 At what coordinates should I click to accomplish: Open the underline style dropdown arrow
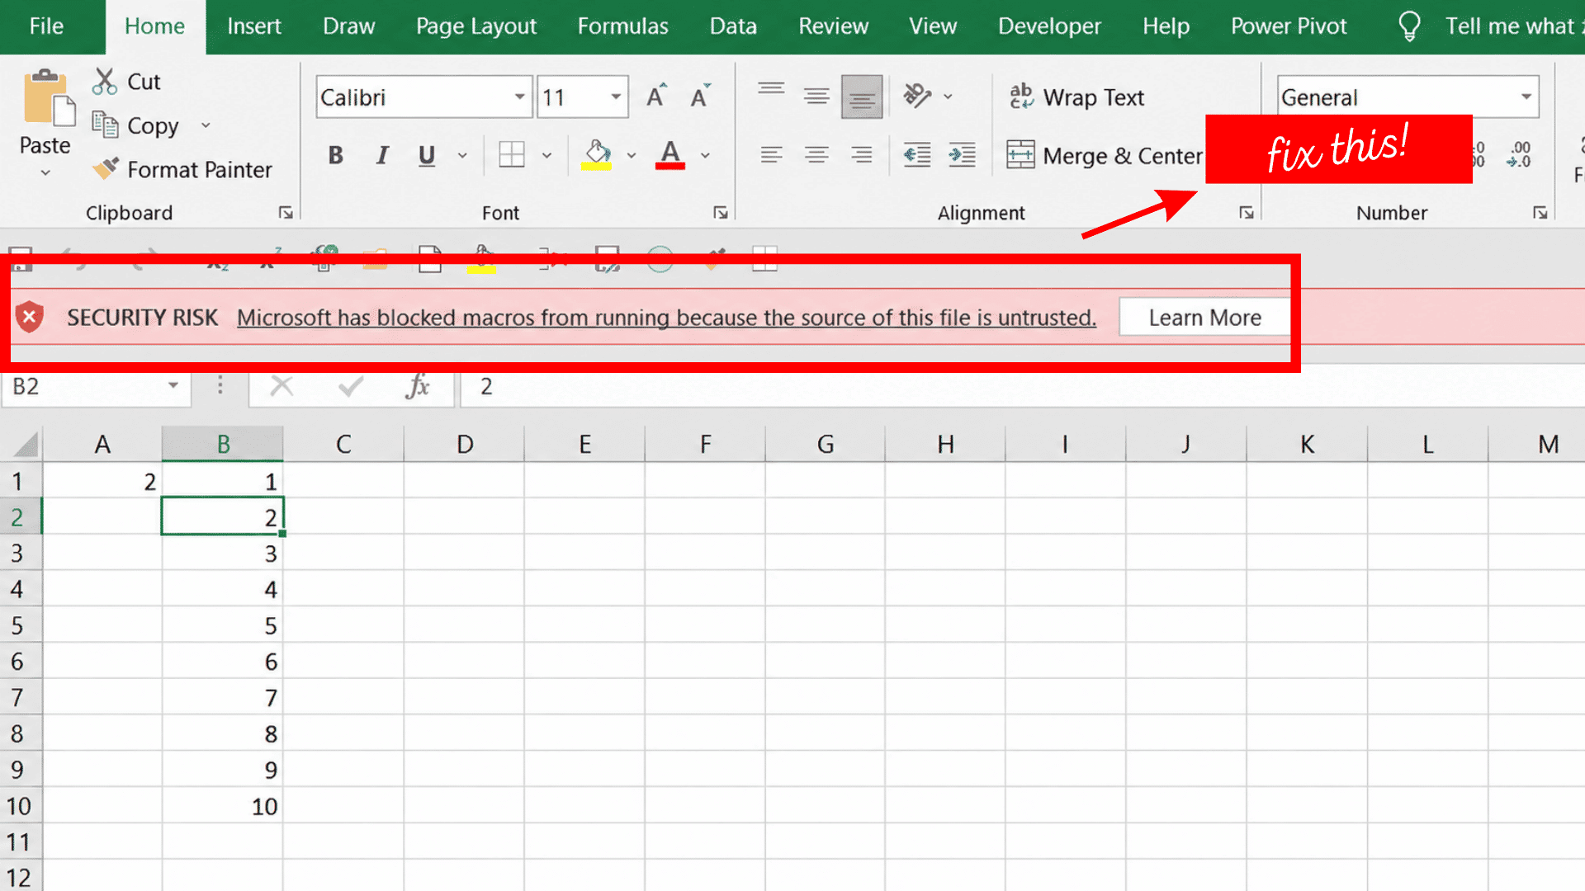point(462,155)
